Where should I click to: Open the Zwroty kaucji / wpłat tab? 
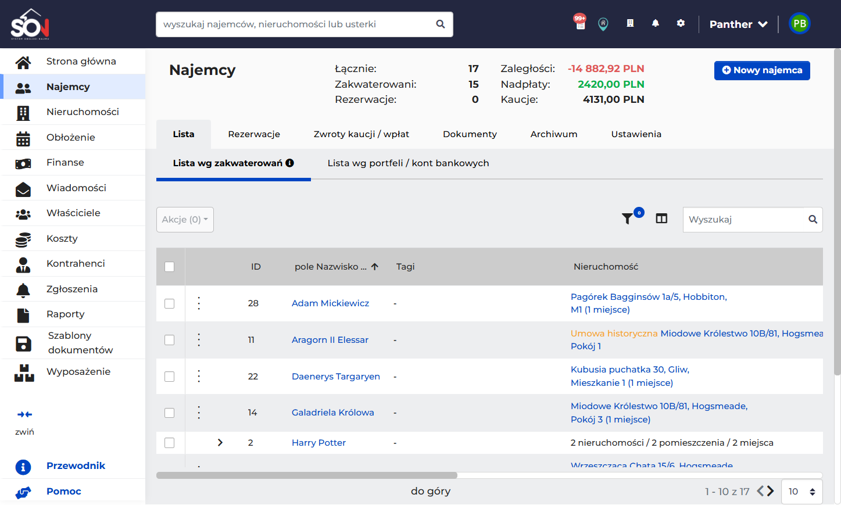tap(362, 134)
